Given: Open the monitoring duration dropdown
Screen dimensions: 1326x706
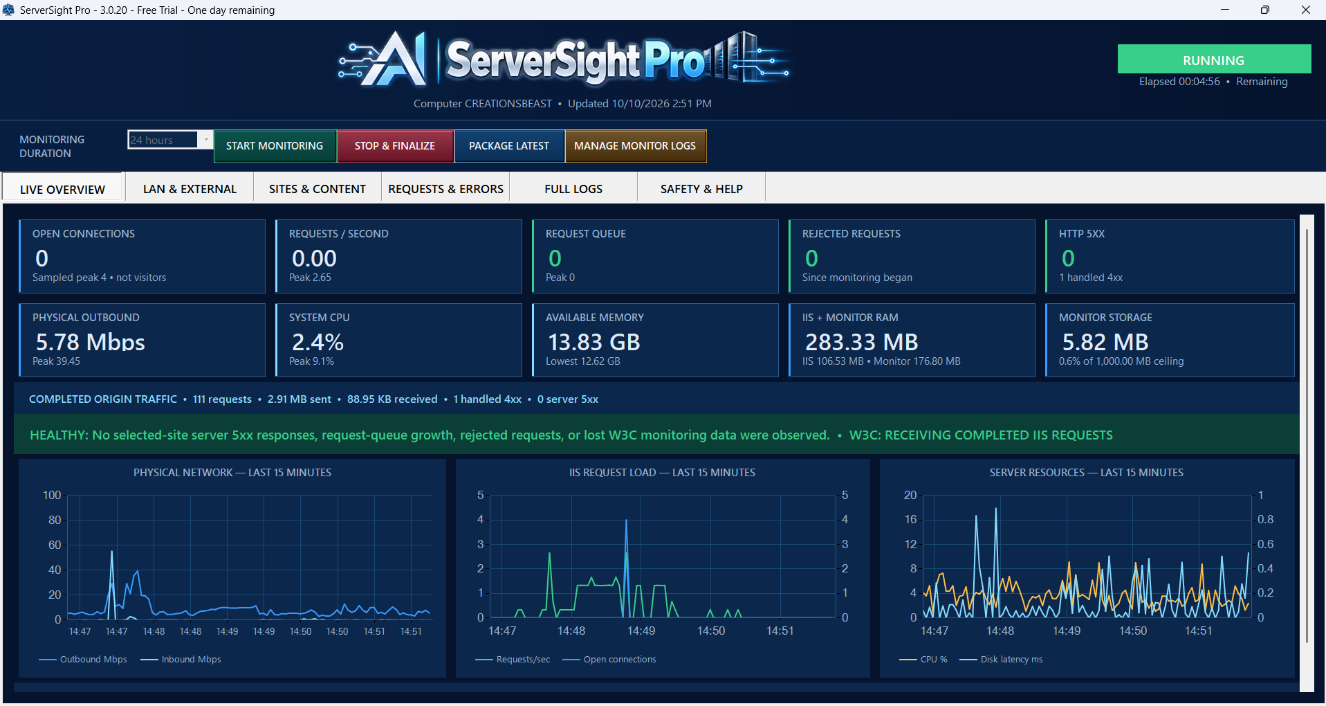Looking at the screenshot, I should pyautogui.click(x=205, y=140).
